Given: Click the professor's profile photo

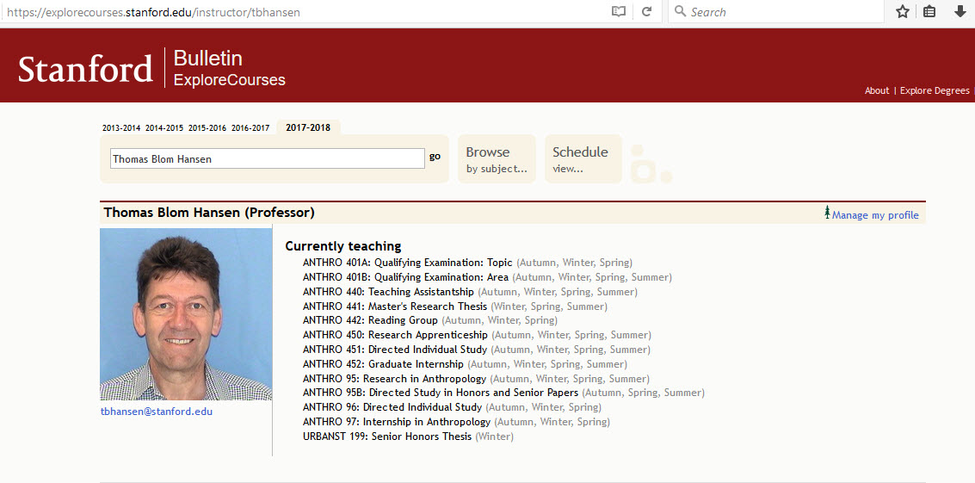Looking at the screenshot, I should click(x=186, y=314).
